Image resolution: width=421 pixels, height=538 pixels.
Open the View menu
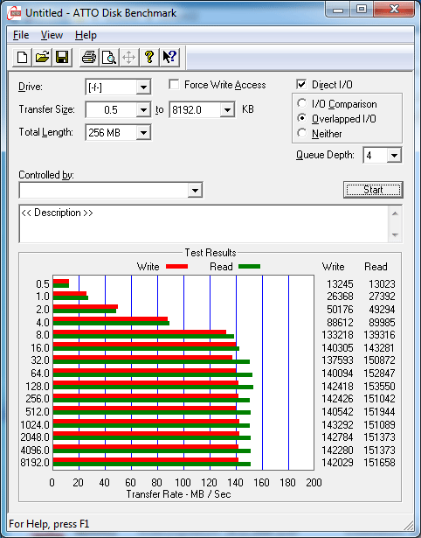pos(52,35)
